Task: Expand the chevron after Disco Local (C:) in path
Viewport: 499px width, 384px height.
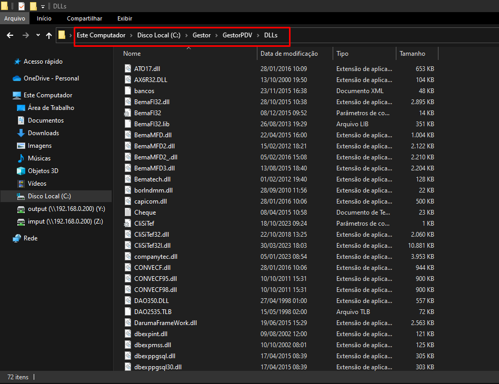Action: point(186,35)
